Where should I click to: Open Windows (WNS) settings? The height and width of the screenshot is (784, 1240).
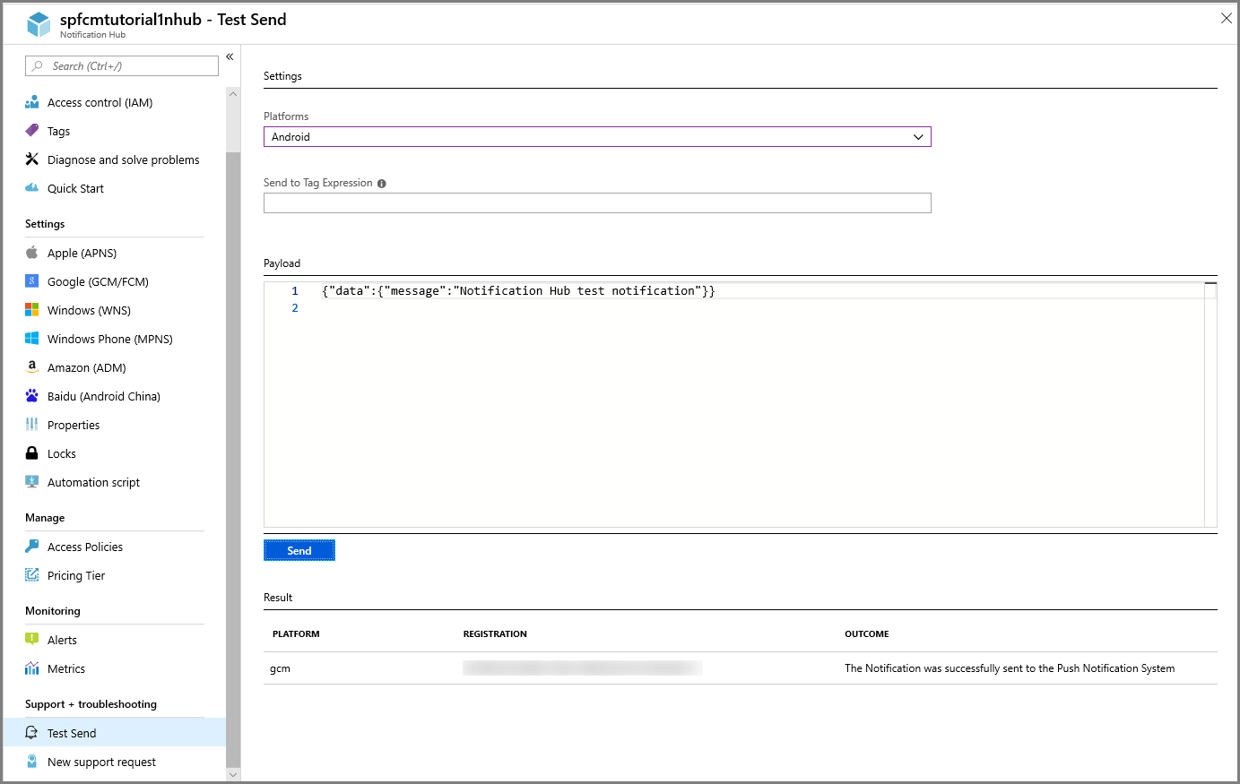click(x=87, y=310)
